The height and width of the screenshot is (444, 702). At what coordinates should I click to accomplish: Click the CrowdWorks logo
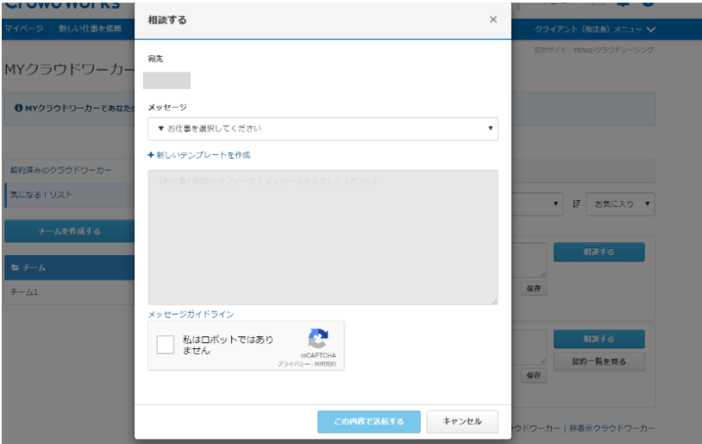tap(62, 5)
